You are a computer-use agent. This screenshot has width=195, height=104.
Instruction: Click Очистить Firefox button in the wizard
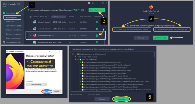pyautogui.click(x=36, y=84)
